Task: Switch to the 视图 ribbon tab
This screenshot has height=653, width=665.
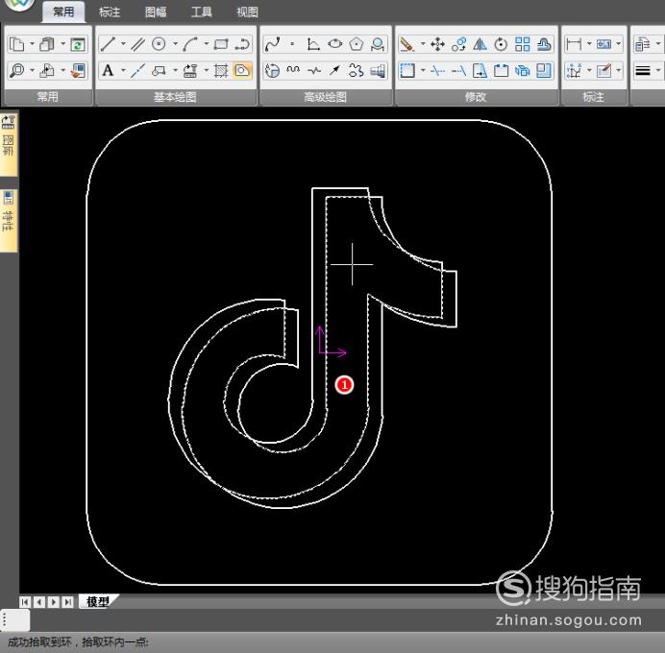Action: click(247, 12)
